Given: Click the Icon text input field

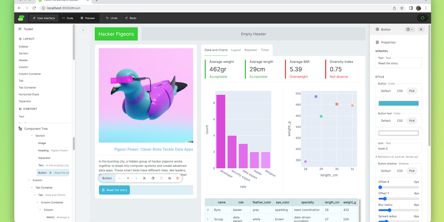Looking at the screenshot, I should pyautogui.click(x=398, y=148).
